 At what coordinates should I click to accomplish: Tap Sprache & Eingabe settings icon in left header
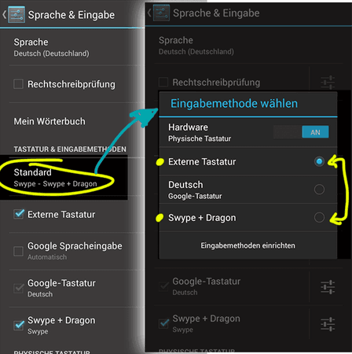[x=16, y=15]
